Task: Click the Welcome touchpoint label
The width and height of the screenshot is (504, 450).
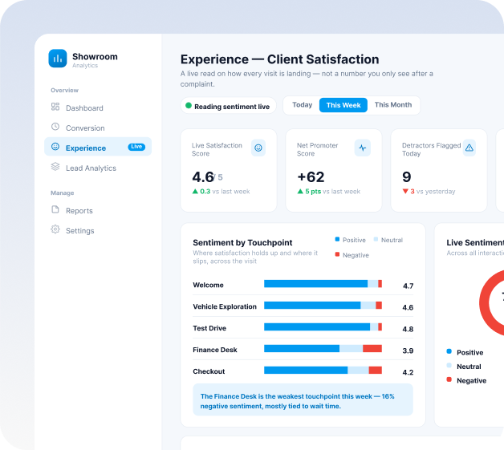Action: point(208,285)
